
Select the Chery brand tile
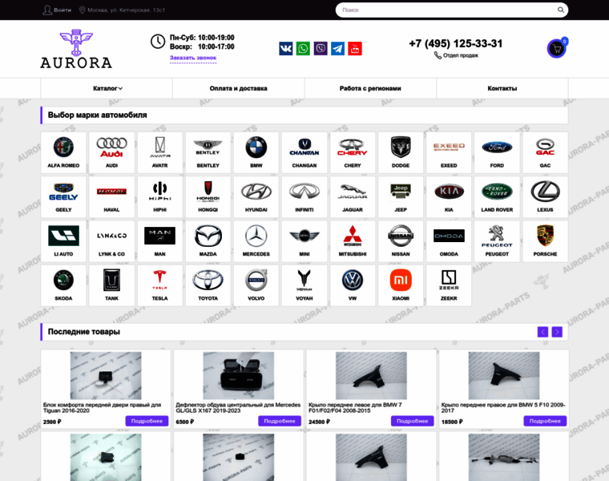[353, 152]
